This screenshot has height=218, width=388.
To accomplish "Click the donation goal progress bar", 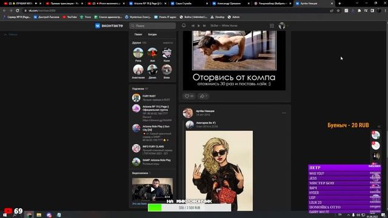I will click(x=190, y=208).
